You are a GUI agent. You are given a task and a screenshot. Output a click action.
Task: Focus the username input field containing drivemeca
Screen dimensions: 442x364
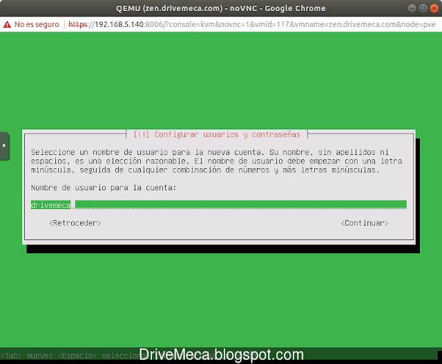pos(218,205)
